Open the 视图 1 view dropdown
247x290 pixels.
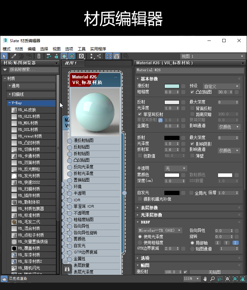click(212, 56)
